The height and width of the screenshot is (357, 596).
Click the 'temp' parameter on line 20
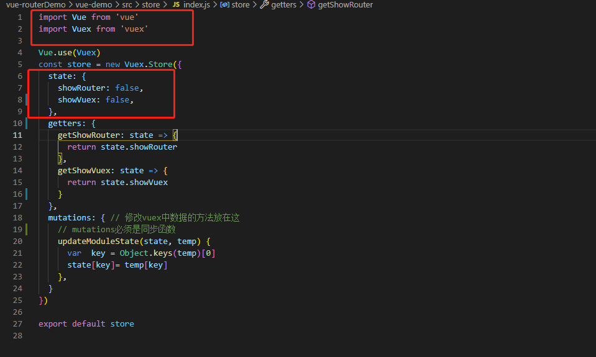click(186, 241)
